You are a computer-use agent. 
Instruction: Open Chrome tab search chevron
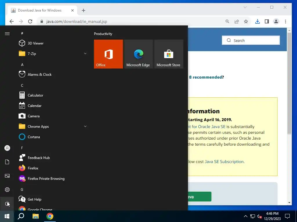pos(245,7)
